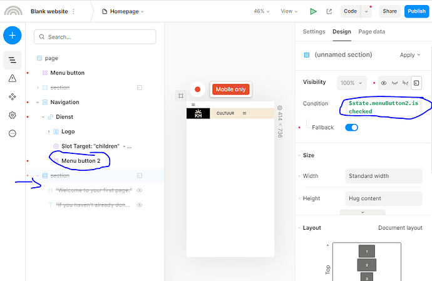Click the Search field in the outline panel
Viewport: 432px width, 281px height.
pyautogui.click(x=95, y=37)
